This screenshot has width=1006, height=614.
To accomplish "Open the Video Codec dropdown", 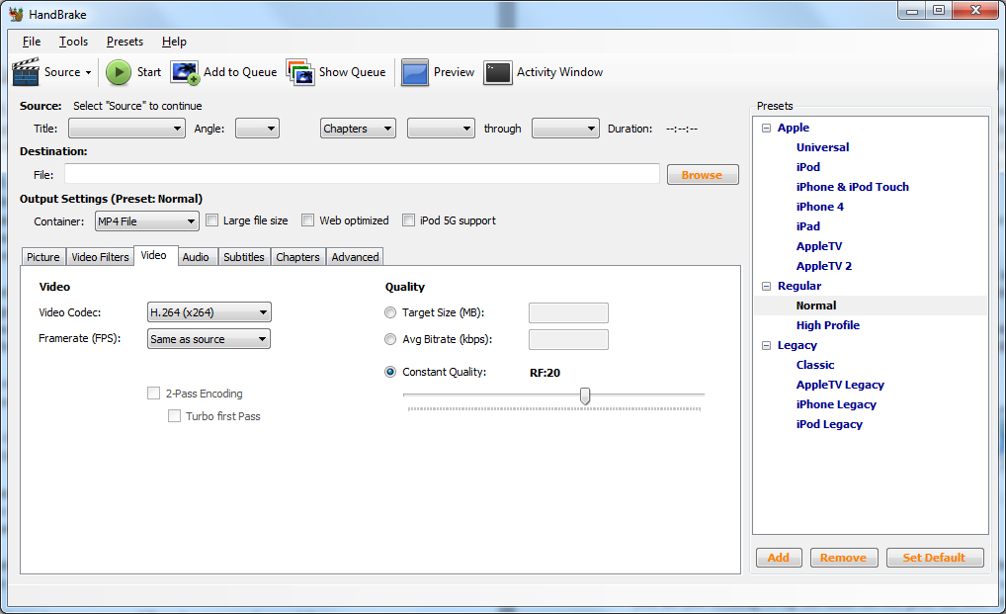I will click(209, 313).
